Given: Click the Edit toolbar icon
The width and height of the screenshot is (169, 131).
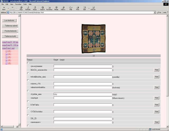Looking at the screenshot, I should (84, 8).
